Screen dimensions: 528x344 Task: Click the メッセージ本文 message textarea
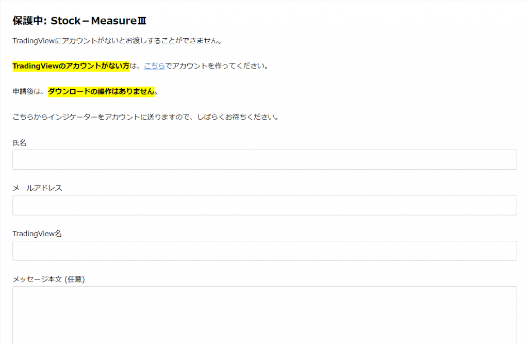(x=265, y=315)
